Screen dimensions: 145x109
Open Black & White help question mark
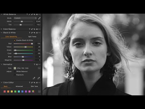pos(30,33)
